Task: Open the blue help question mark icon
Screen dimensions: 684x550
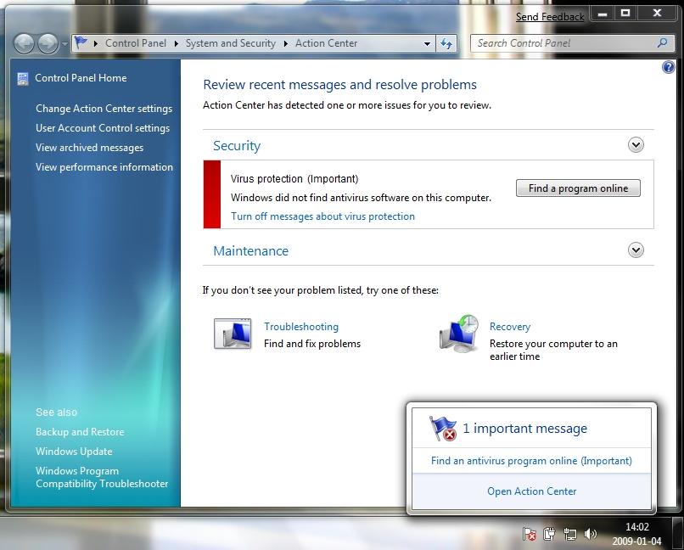Action: pyautogui.click(x=667, y=68)
